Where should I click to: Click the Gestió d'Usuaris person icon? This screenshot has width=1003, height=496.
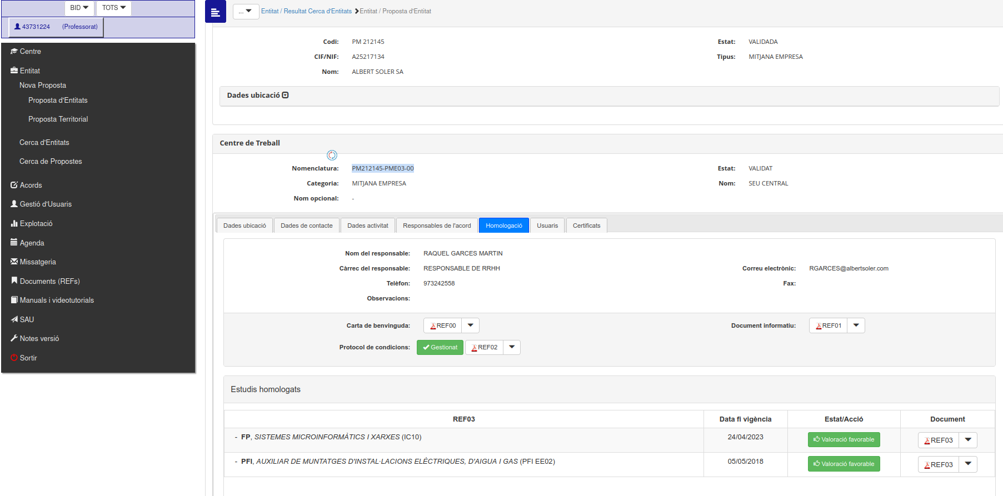[14, 204]
